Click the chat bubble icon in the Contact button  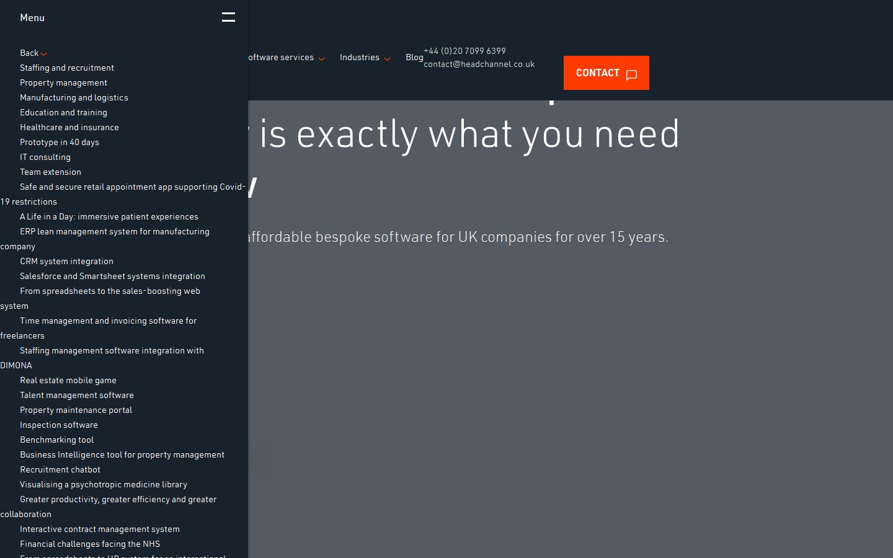point(631,74)
